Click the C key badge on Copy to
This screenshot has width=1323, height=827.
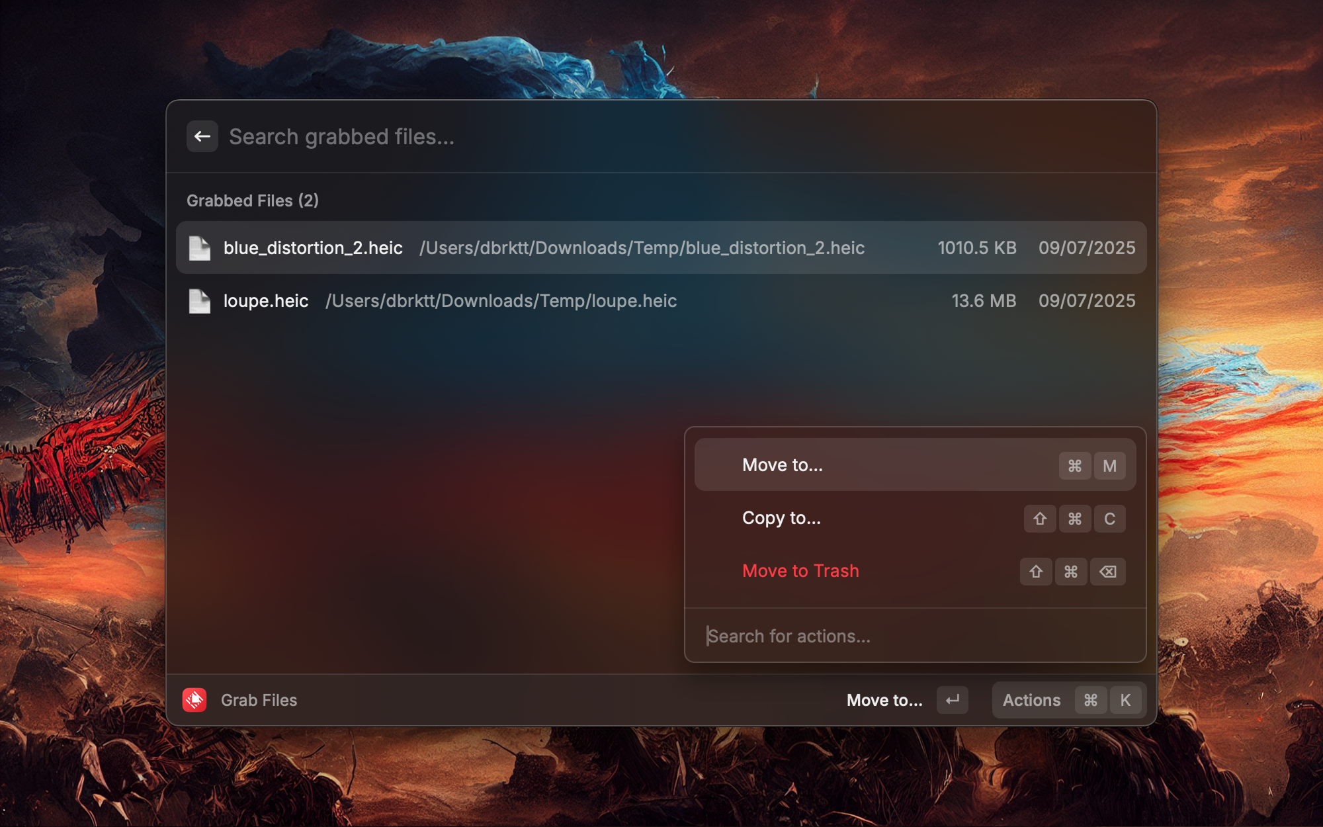click(x=1109, y=519)
